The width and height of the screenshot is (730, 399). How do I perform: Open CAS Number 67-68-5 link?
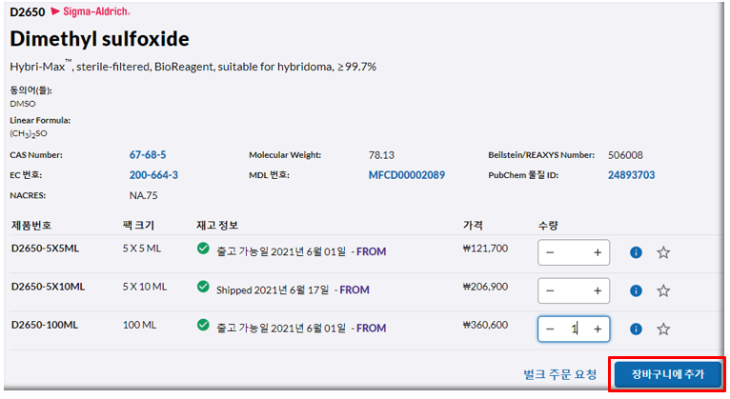pyautogui.click(x=148, y=154)
